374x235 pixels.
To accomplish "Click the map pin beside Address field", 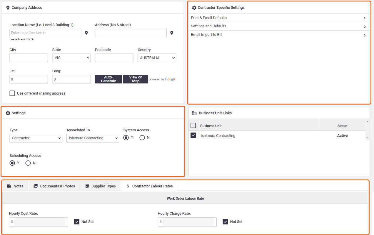I will coord(172,33).
